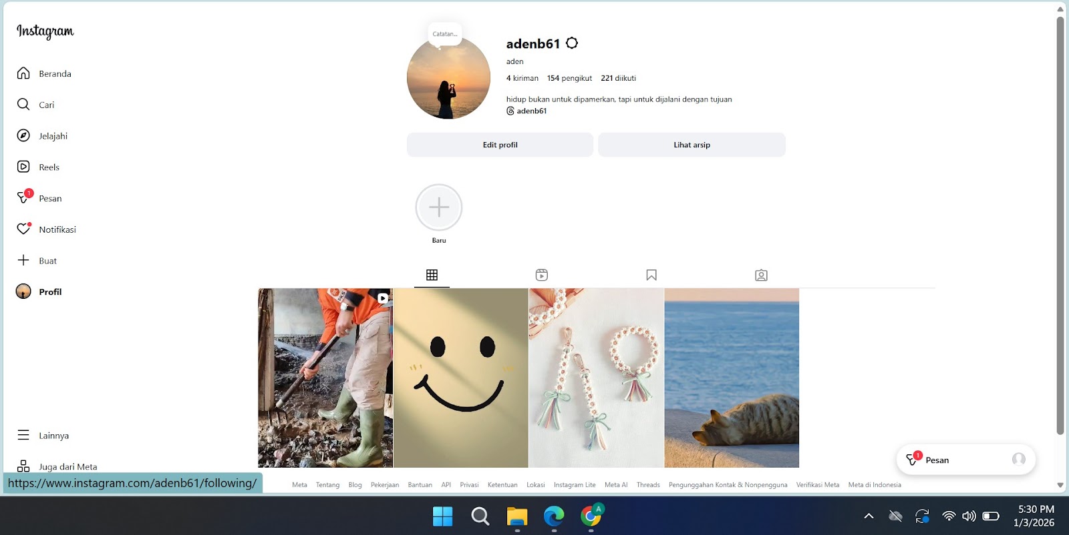The image size is (1069, 535).
Task: Click the Buat plus icon
Action: [23, 260]
